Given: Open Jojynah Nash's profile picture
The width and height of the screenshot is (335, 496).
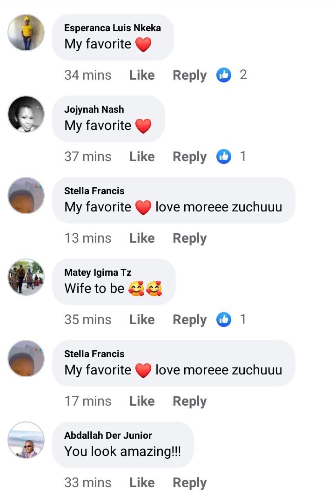Looking at the screenshot, I should [x=26, y=114].
